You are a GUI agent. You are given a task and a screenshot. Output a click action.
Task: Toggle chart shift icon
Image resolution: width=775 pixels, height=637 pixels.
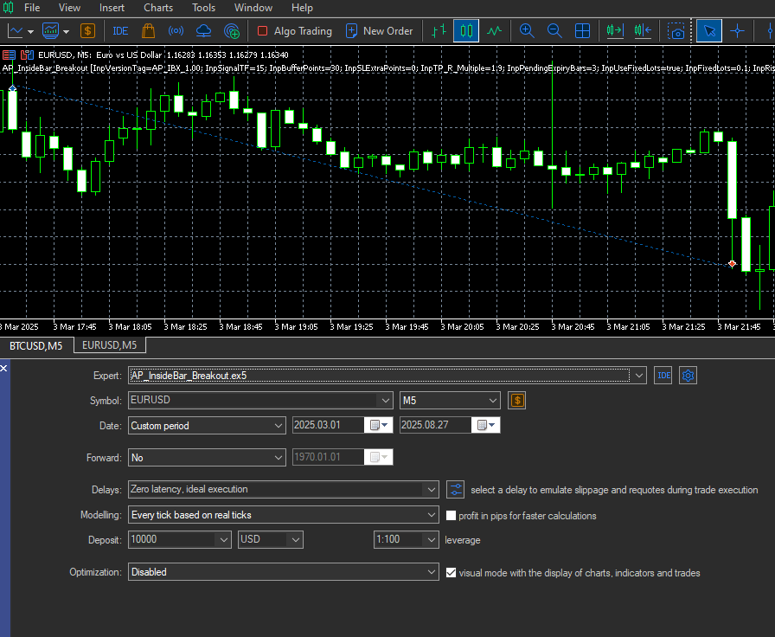pos(643,31)
